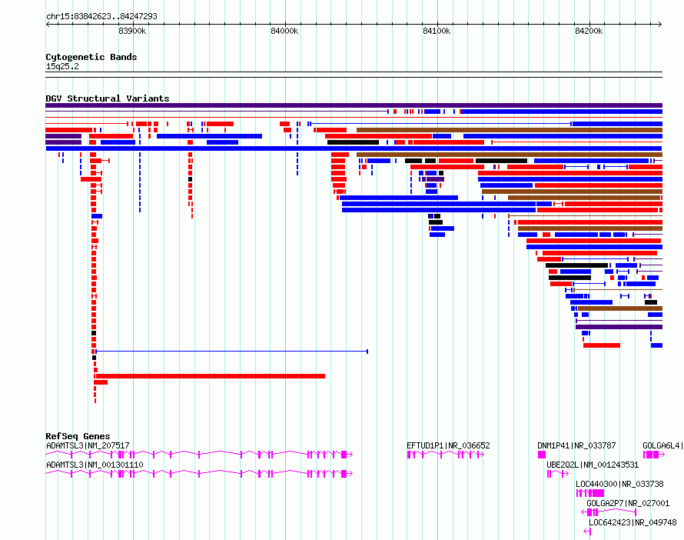This screenshot has width=684, height=540.
Task: Click the EFTUD1P1 transcript glyph
Action: coord(446,455)
